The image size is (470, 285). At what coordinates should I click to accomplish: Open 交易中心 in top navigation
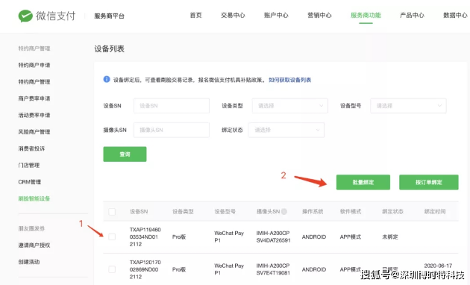point(233,15)
